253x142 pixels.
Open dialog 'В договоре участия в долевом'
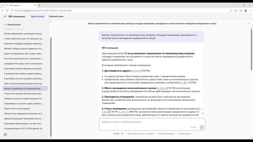(x=23, y=78)
